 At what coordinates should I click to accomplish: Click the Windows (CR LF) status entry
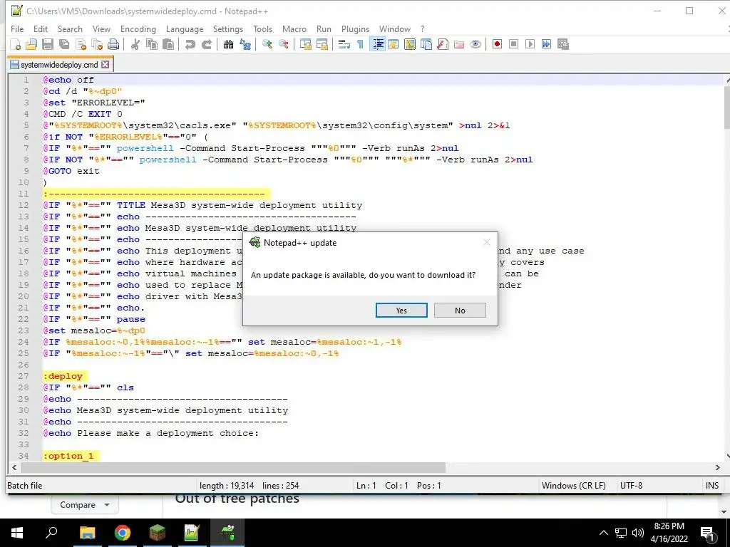pos(574,485)
